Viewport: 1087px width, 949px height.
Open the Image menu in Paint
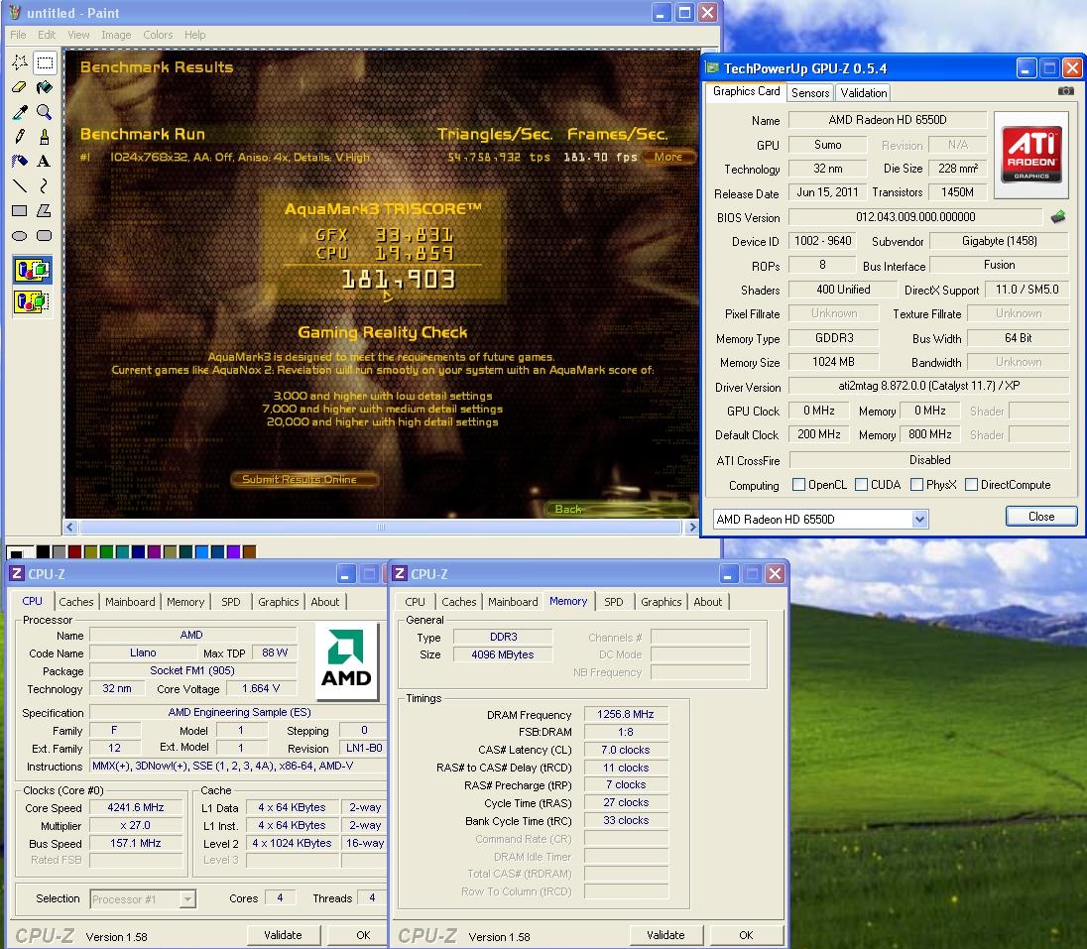pyautogui.click(x=116, y=35)
